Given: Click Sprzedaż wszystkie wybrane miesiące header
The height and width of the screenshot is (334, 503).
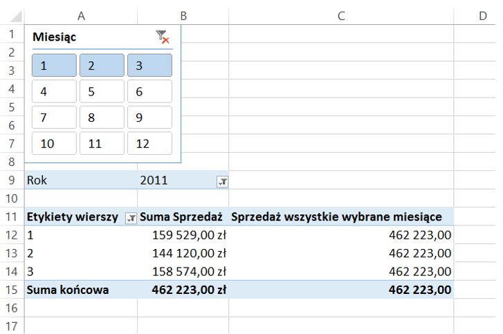Looking at the screenshot, I should (x=337, y=217).
